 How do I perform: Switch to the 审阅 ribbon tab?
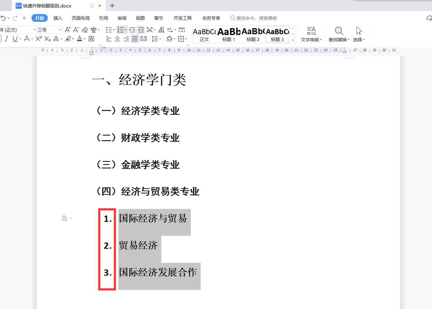pyautogui.click(x=122, y=18)
